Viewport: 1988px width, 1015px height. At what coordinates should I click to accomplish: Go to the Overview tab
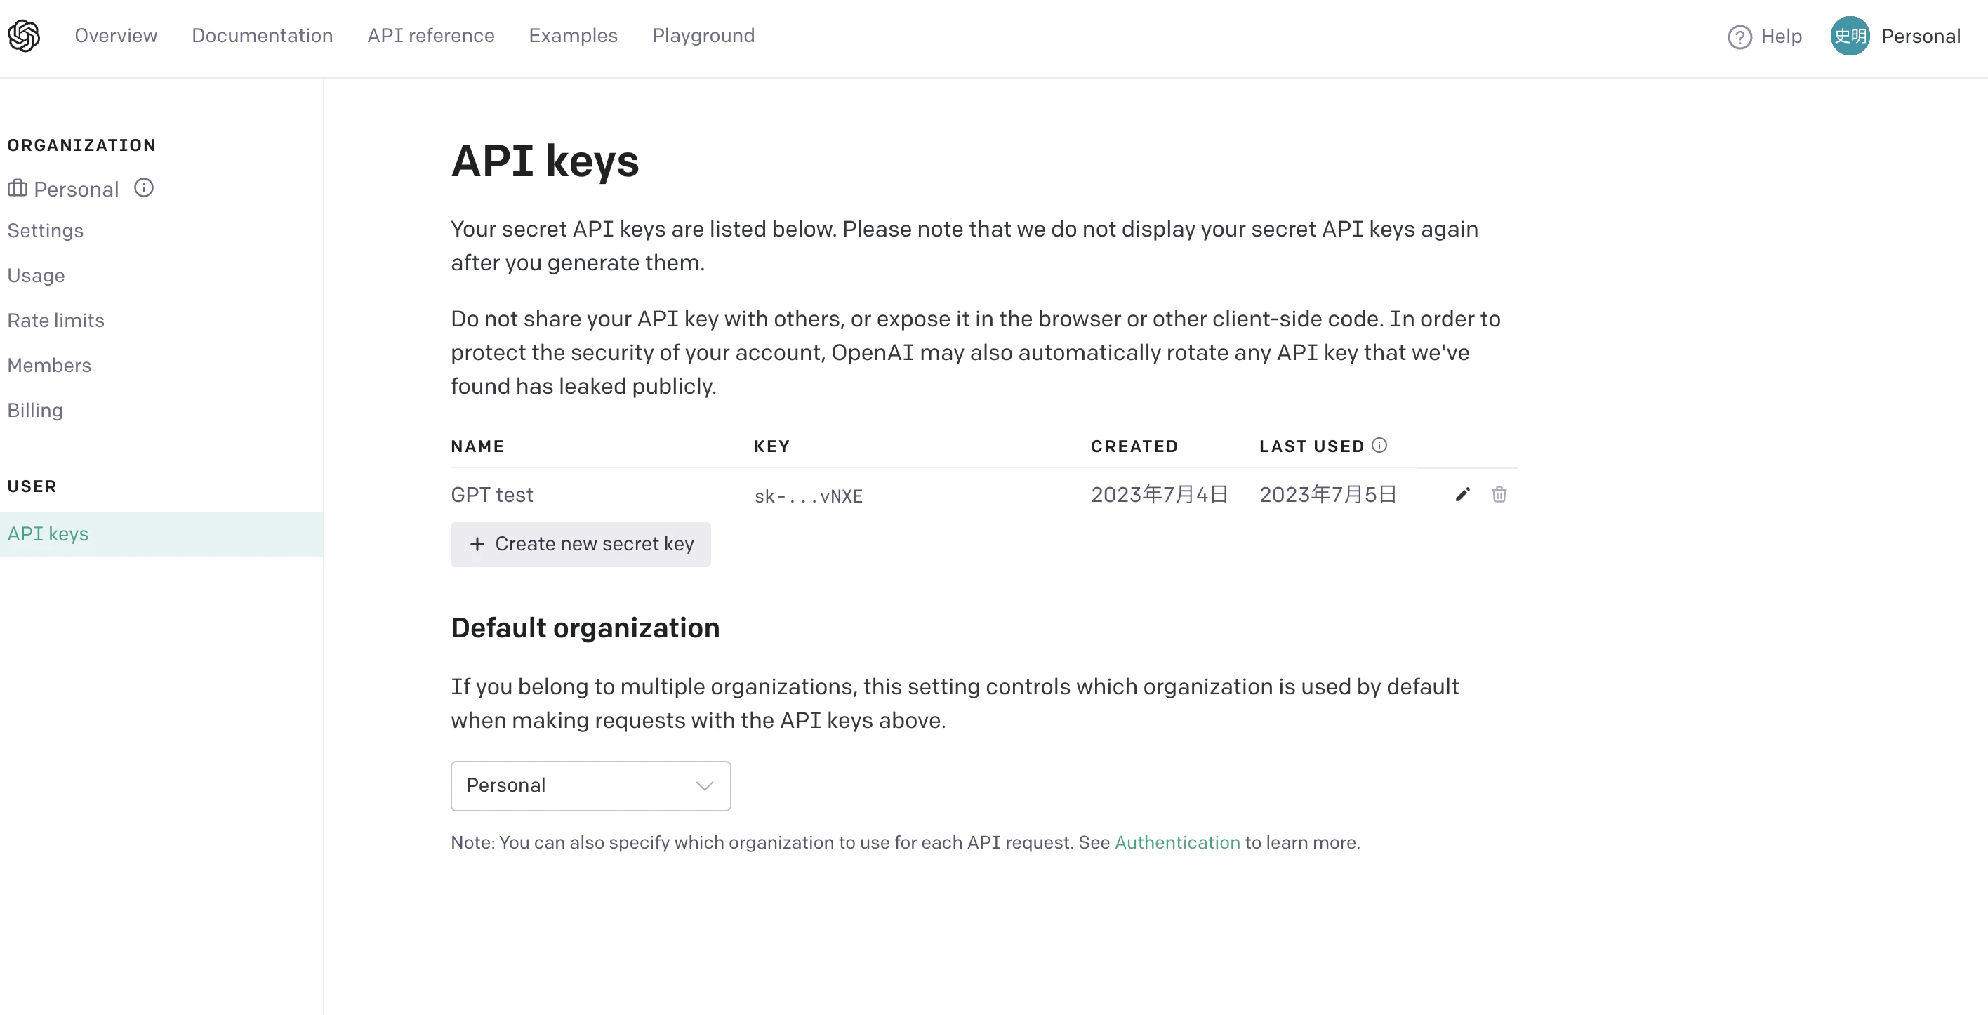click(x=116, y=36)
